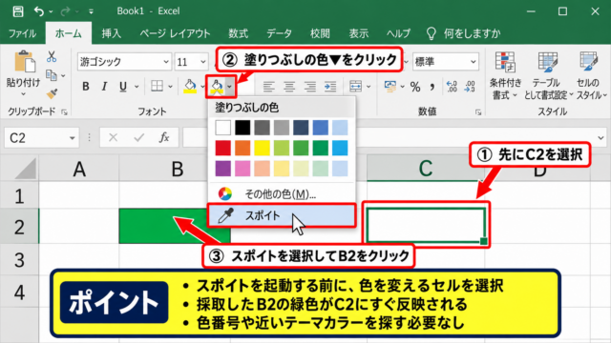Apply percent style with the % icon

coord(415,87)
